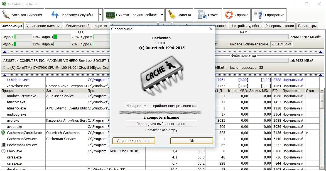Collapse the Файл подкачки panel using its right triangle

[x=321, y=75]
